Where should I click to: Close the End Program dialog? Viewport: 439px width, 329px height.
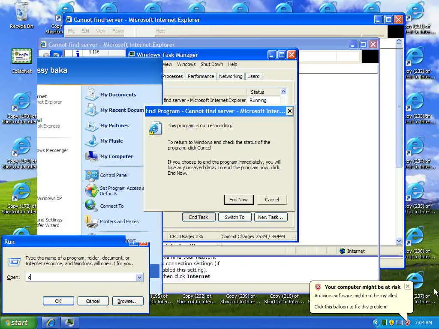290,111
